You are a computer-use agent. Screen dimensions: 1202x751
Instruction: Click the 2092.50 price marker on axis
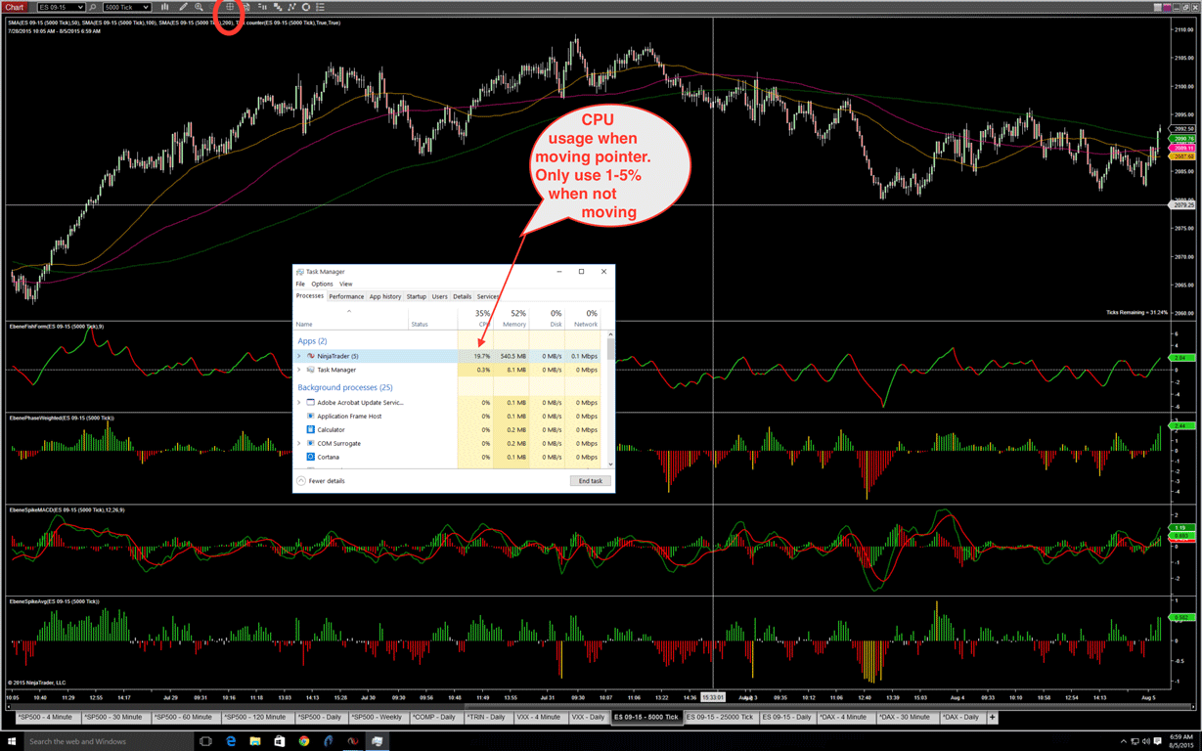(x=1182, y=129)
